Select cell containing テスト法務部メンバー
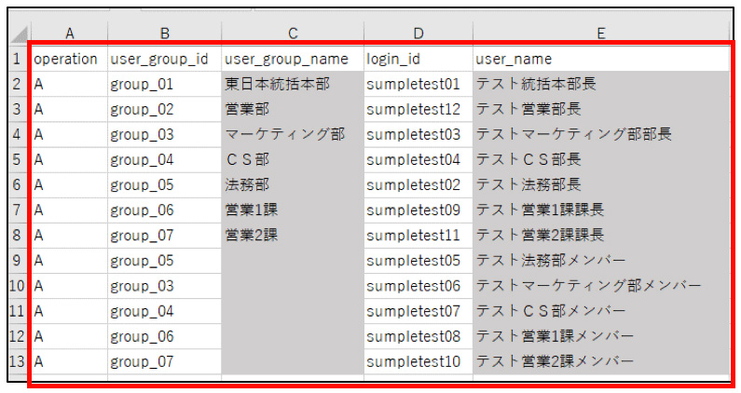Image resolution: width=741 pixels, height=393 pixels. click(x=601, y=261)
